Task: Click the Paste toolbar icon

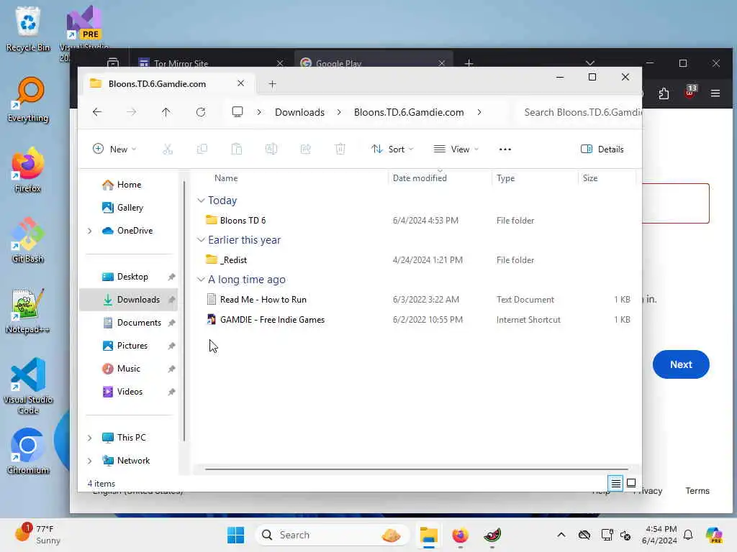Action: [236, 149]
